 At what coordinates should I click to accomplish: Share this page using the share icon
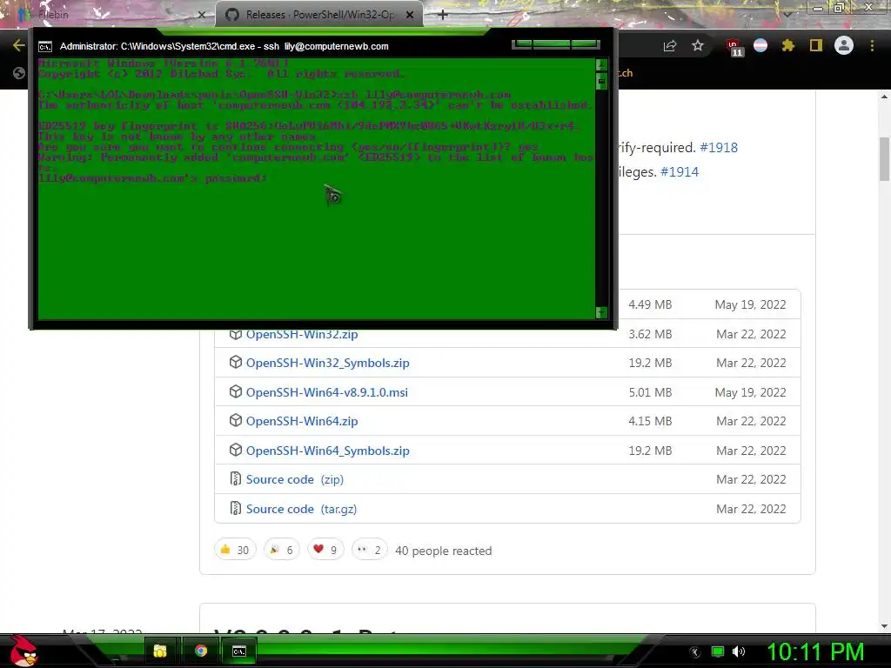(x=670, y=46)
